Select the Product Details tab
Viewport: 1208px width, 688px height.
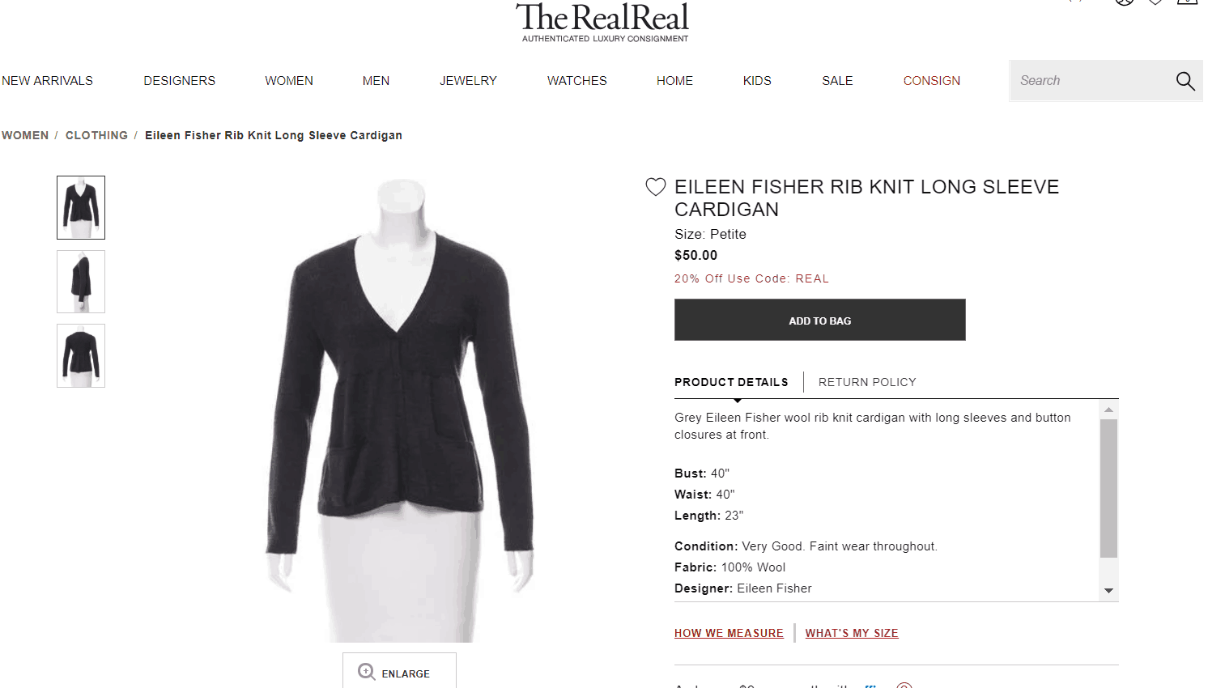[x=731, y=382]
